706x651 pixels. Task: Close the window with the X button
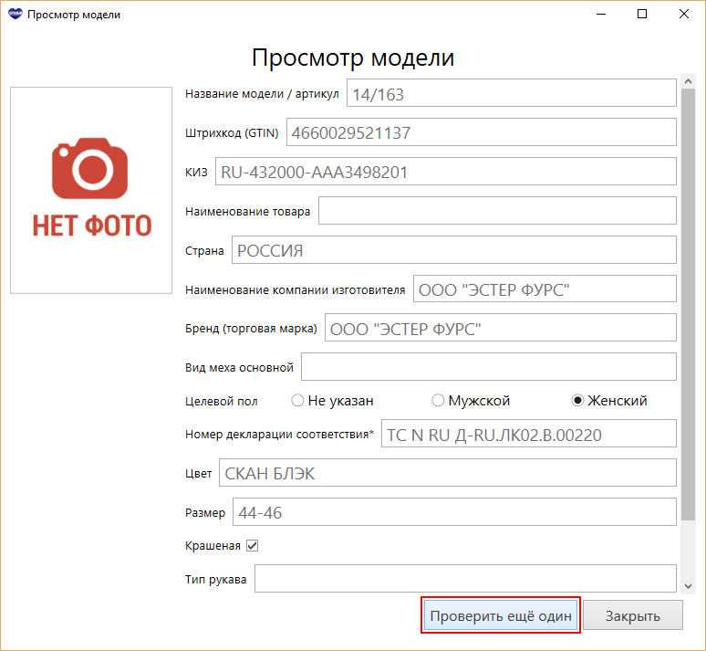684,15
